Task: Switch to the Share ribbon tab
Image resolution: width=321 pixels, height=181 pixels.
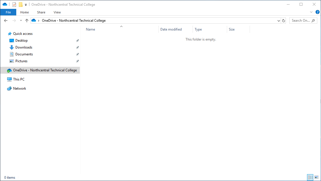Action: (41, 12)
